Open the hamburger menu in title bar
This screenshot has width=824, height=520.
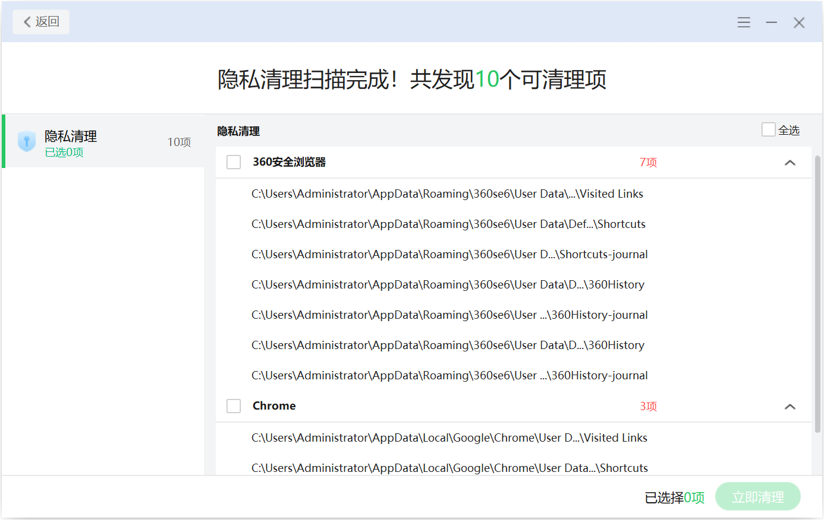coord(744,23)
